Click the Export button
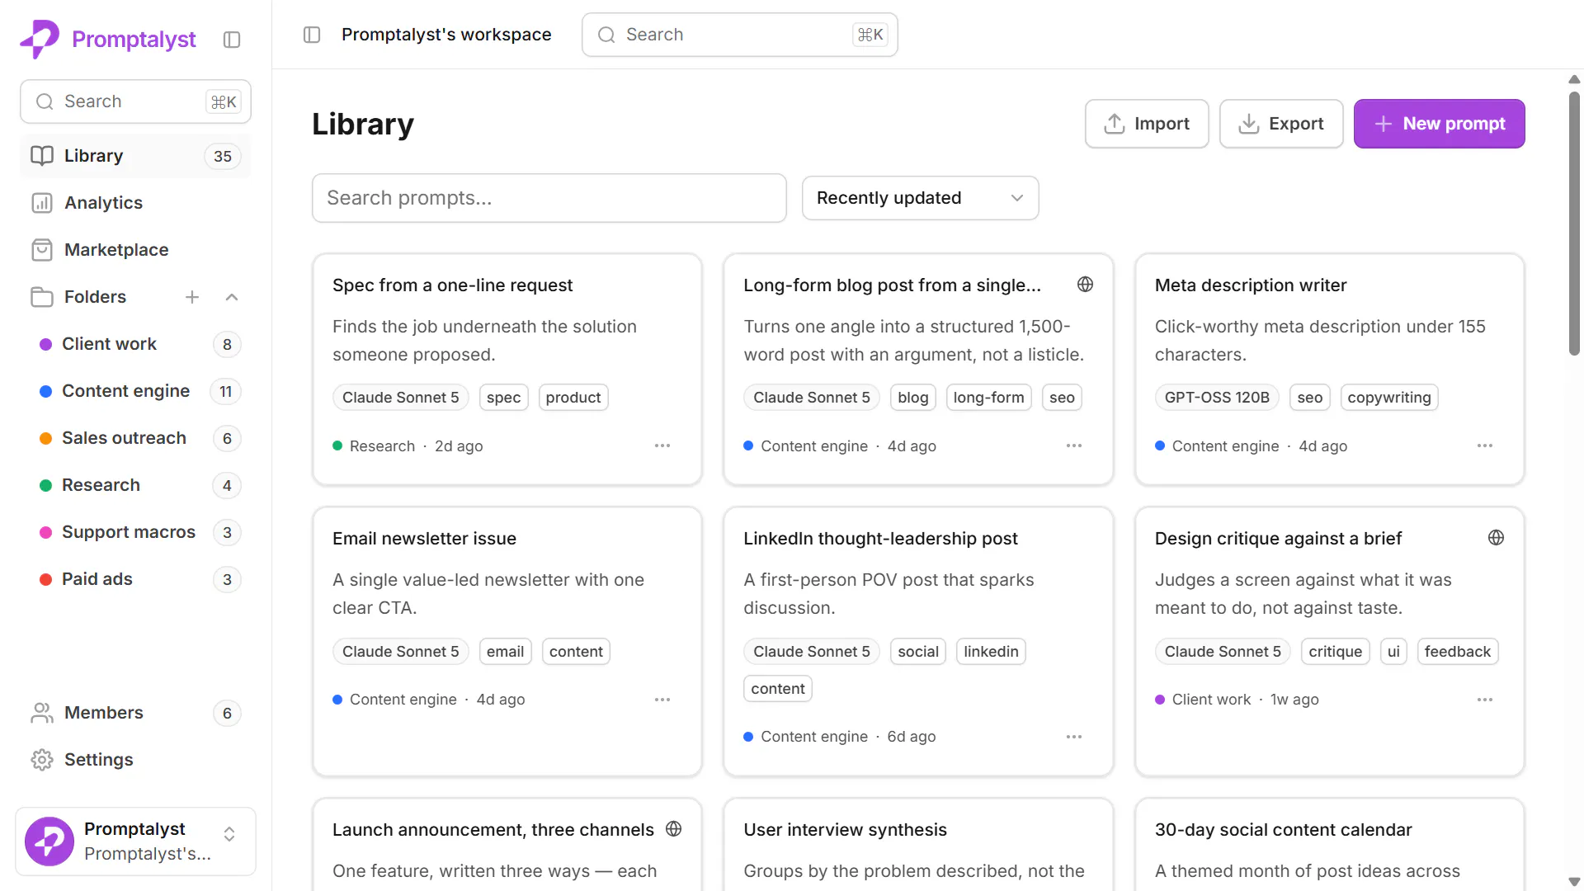This screenshot has width=1584, height=891. point(1281,124)
